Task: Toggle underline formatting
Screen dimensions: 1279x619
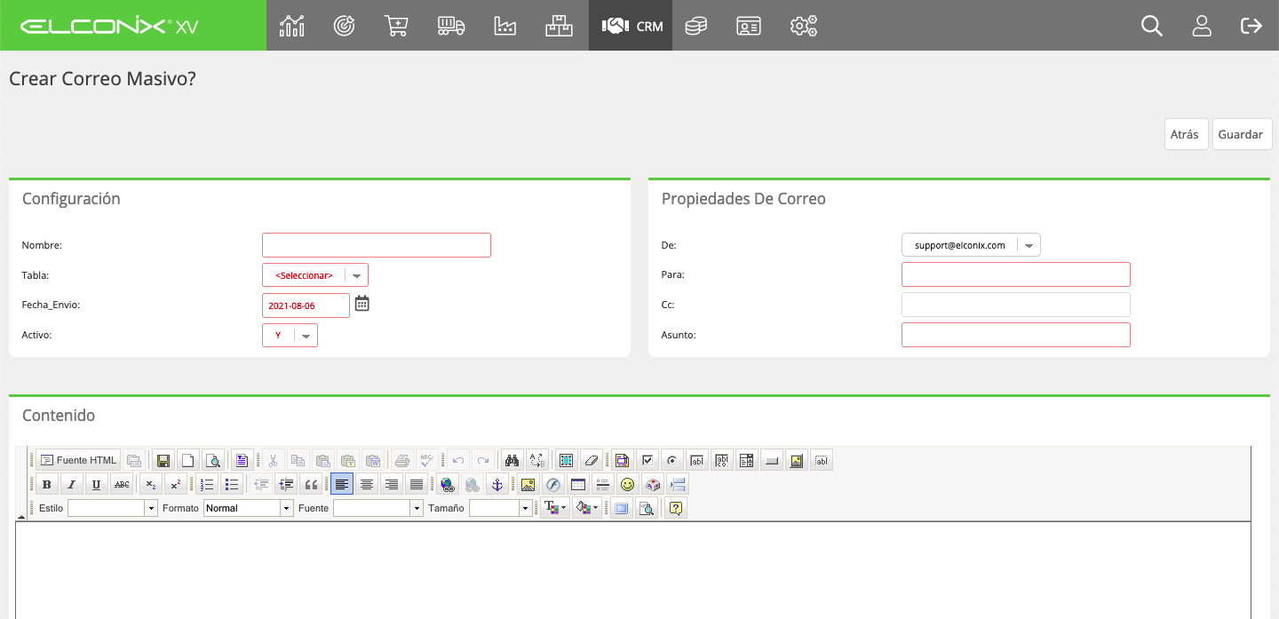Action: click(96, 484)
